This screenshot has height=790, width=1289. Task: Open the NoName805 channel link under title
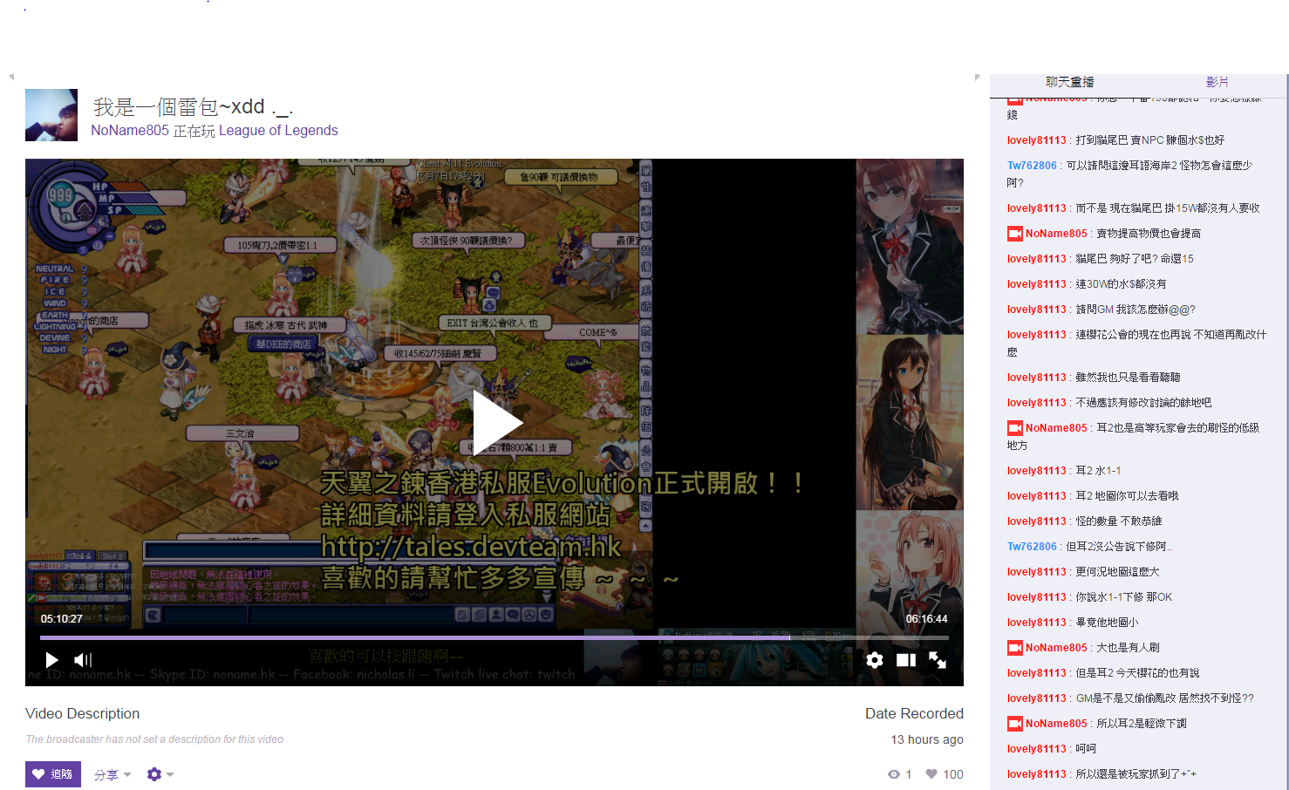coord(130,131)
